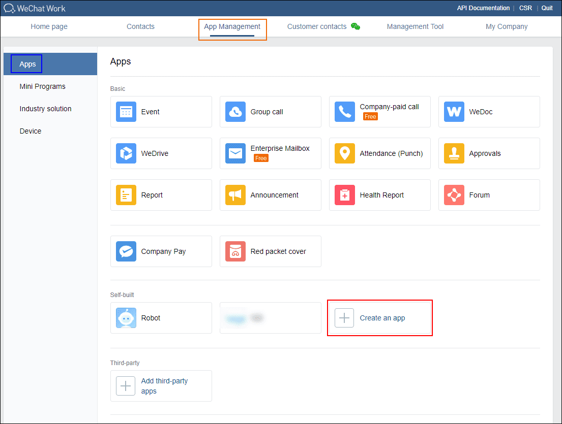Click Add third-party apps button

[161, 386]
